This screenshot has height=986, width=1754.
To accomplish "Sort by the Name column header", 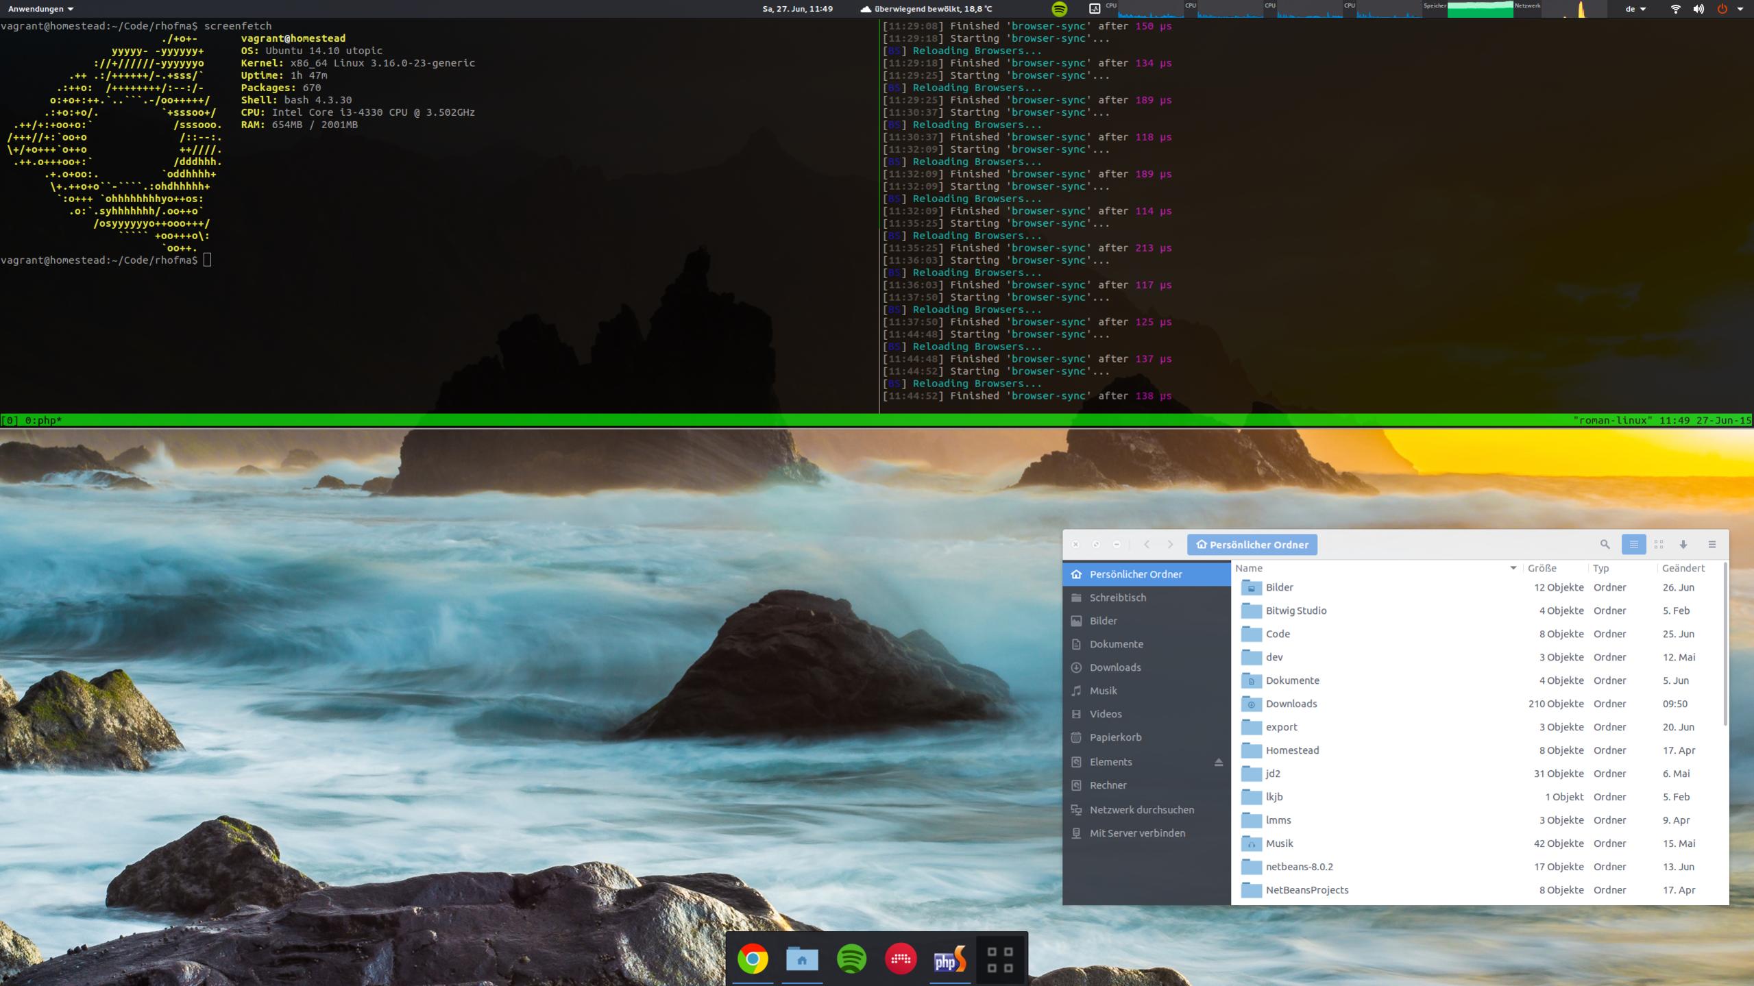I will pyautogui.click(x=1249, y=568).
